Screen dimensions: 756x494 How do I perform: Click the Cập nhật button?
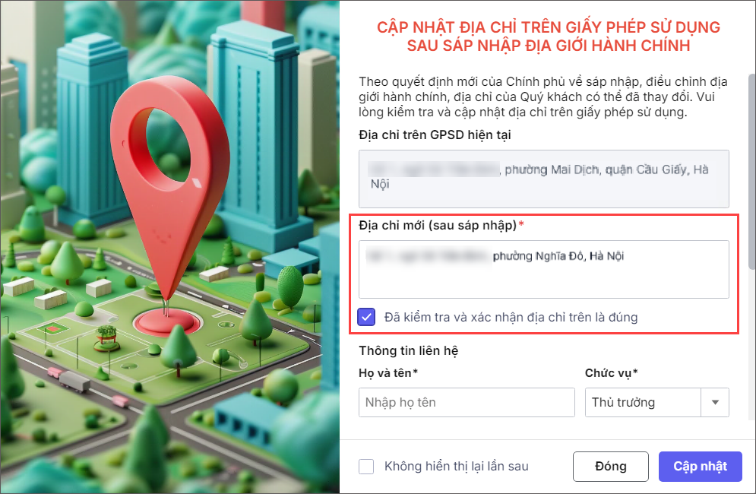point(700,467)
